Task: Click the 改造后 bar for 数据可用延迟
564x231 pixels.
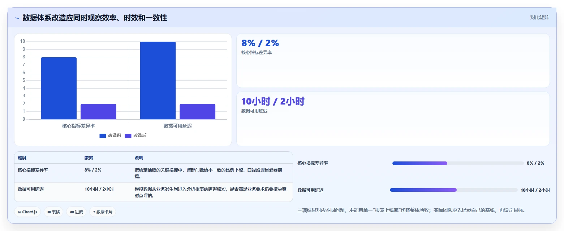Action: click(197, 112)
